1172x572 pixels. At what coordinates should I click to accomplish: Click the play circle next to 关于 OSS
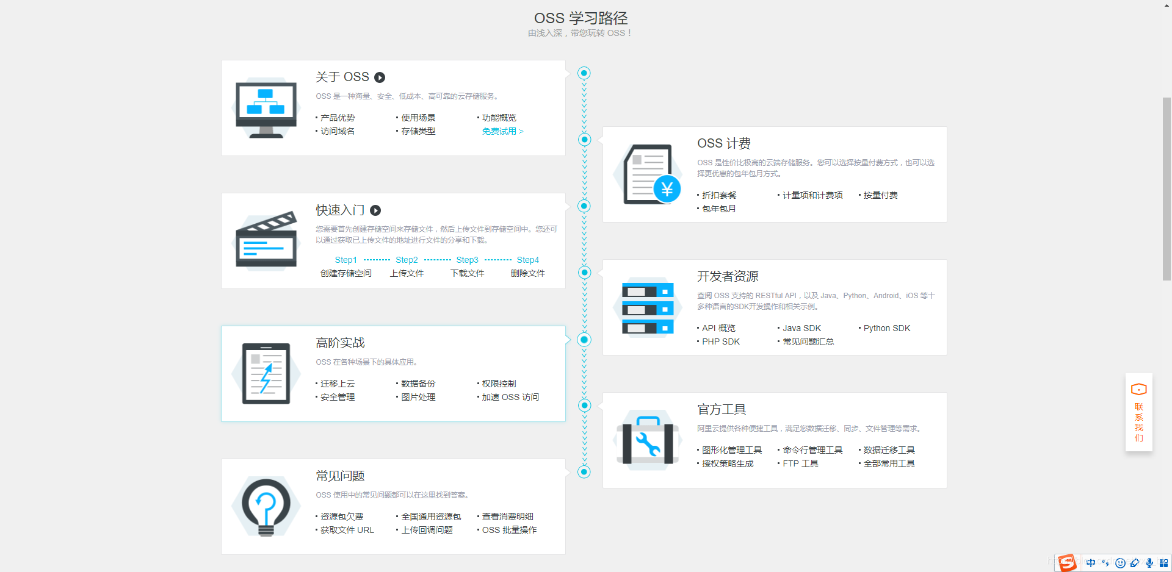380,77
